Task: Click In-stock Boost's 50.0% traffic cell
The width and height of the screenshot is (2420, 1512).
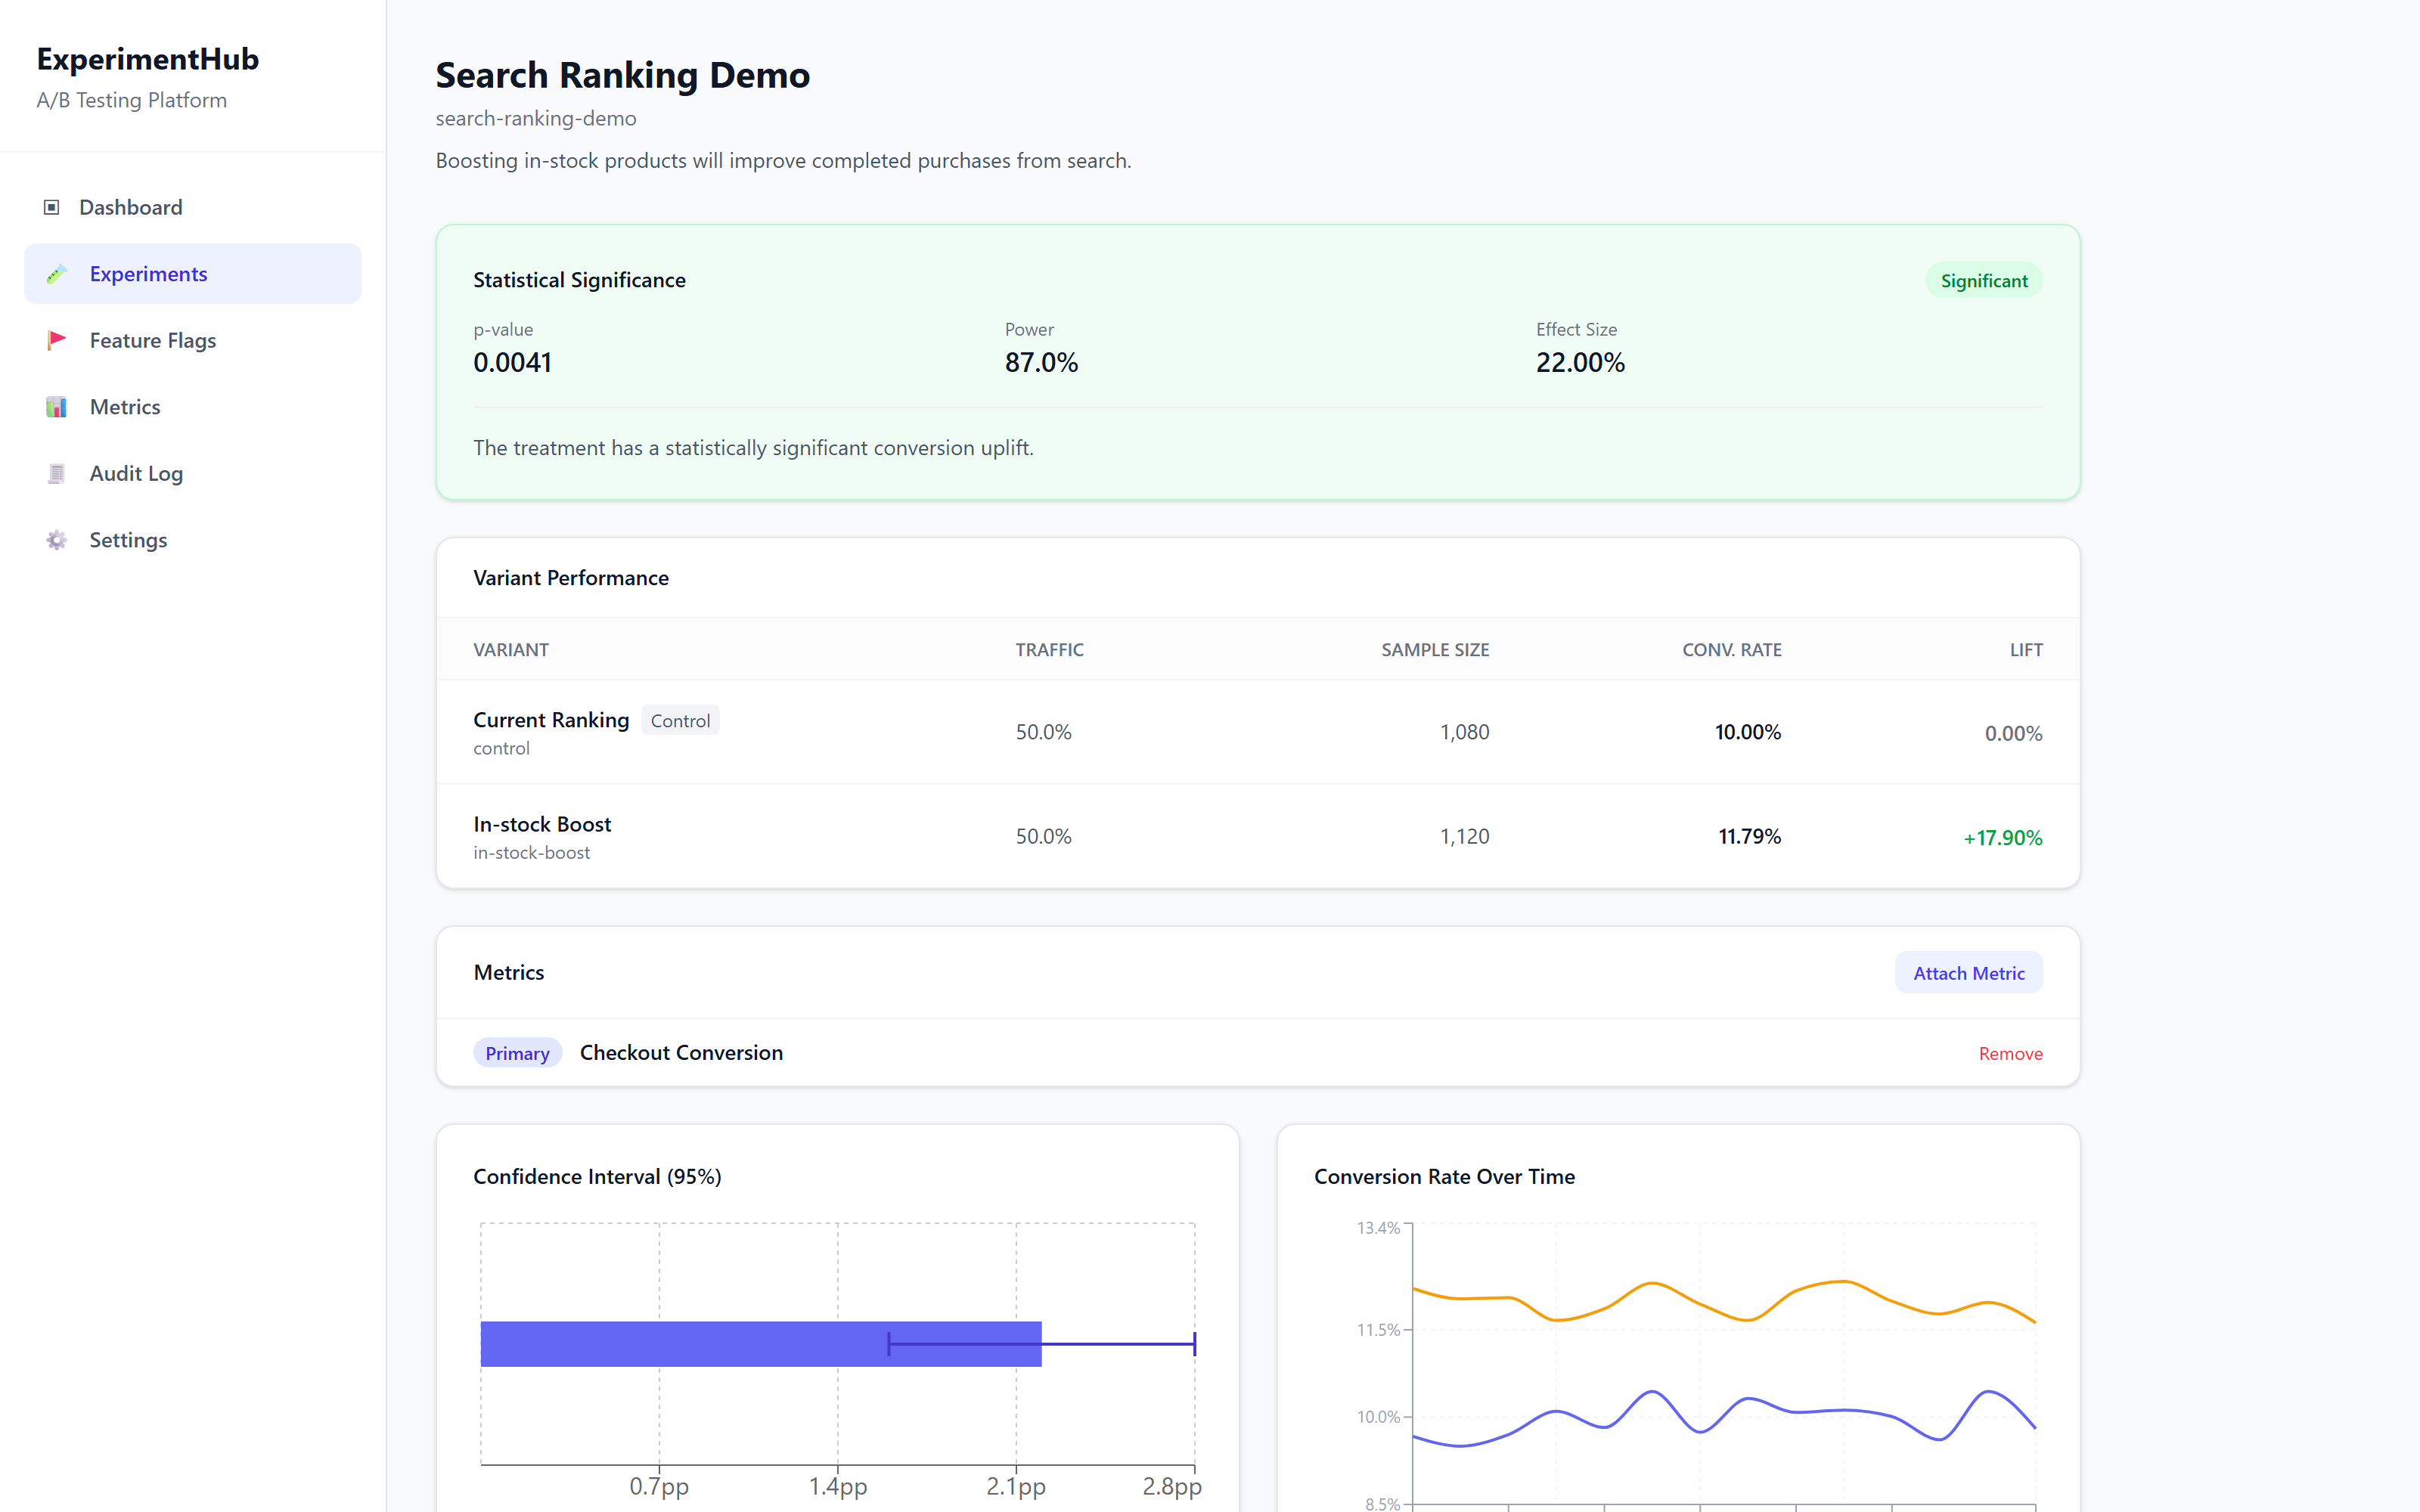Action: click(x=1043, y=836)
